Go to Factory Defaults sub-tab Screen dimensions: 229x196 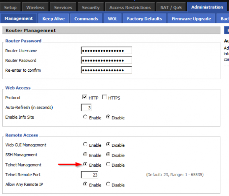tap(144, 19)
